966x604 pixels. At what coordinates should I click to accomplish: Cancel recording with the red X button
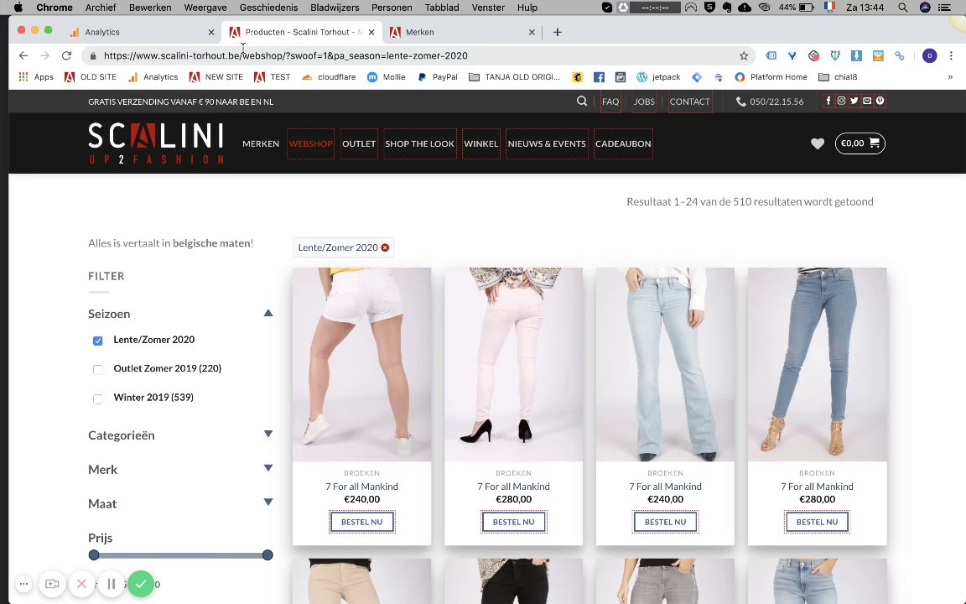point(81,584)
